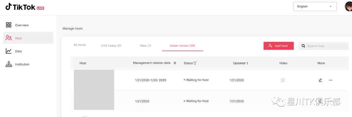Screen dimensions: 352x117
Task: Open the user avatar at top right
Action: point(348,6)
